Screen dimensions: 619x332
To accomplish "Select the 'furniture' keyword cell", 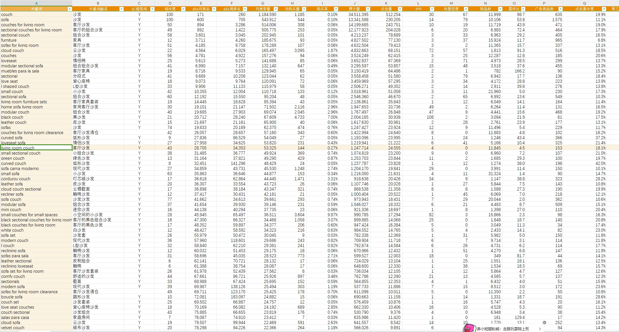I will pos(36,40).
